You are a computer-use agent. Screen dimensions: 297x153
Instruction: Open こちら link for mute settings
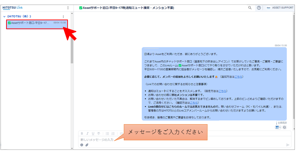tap(222, 91)
